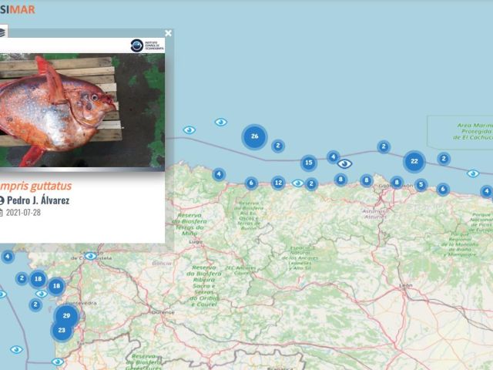Expand the cluster marker labeled 29
The width and height of the screenshot is (493, 370).
tap(67, 315)
